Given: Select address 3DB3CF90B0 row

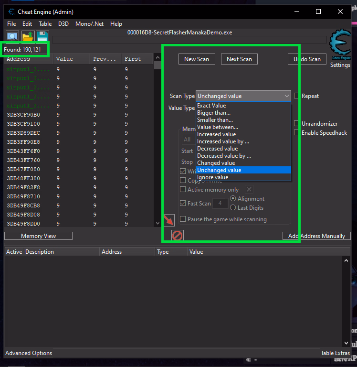Looking at the screenshot, I should 79,115.
